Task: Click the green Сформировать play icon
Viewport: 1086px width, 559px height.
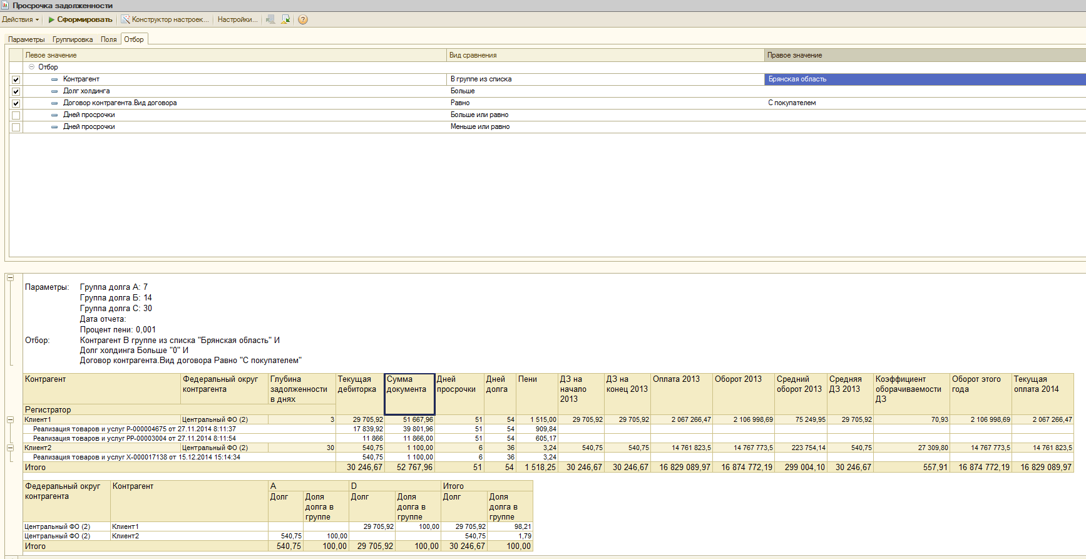Action: click(51, 19)
